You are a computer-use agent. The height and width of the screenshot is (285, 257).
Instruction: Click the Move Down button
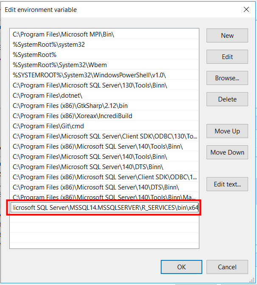(x=227, y=152)
